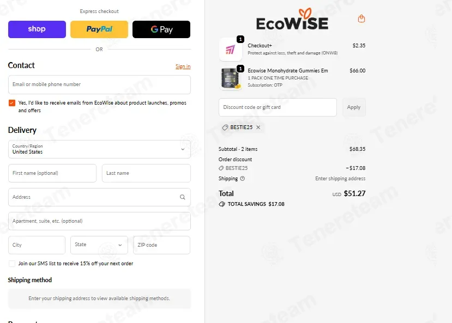Click the Discount code or gift card field
The image size is (452, 323).
278,107
